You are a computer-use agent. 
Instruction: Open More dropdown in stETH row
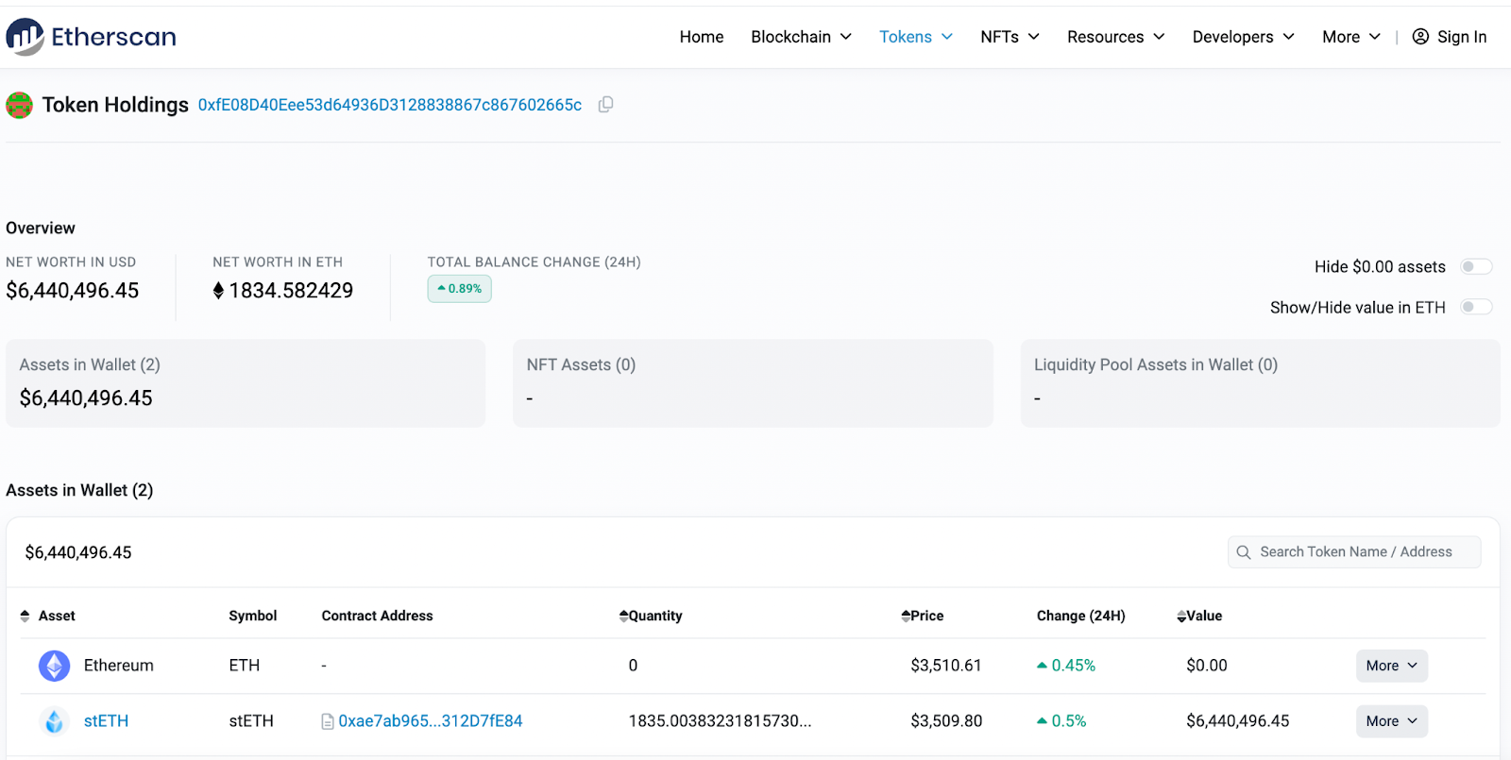[1392, 721]
